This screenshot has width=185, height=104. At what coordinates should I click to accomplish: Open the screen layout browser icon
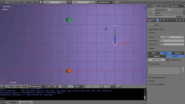coord(41,2)
